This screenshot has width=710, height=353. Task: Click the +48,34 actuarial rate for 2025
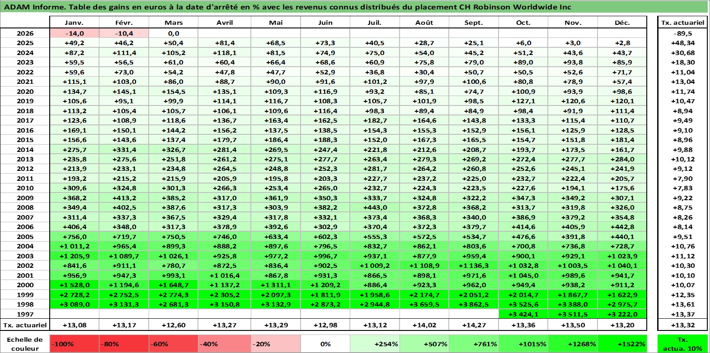pos(683,43)
